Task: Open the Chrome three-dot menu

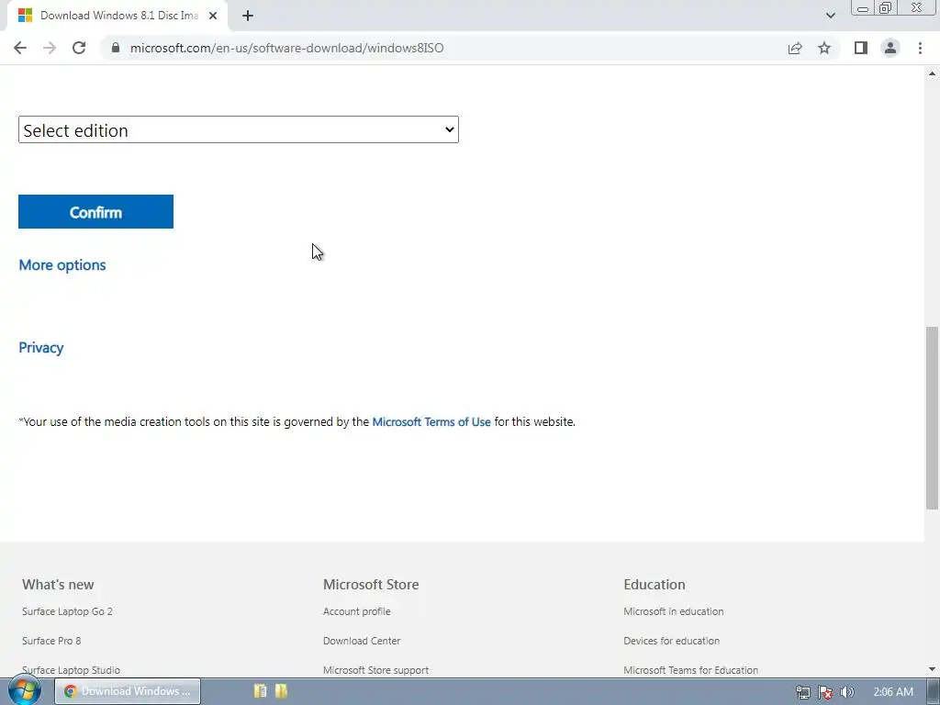Action: pos(920,48)
